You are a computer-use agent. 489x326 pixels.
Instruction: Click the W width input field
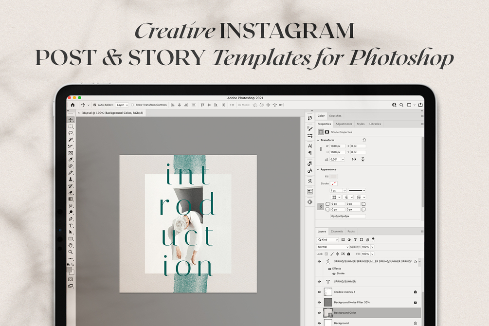pyautogui.click(x=338, y=146)
